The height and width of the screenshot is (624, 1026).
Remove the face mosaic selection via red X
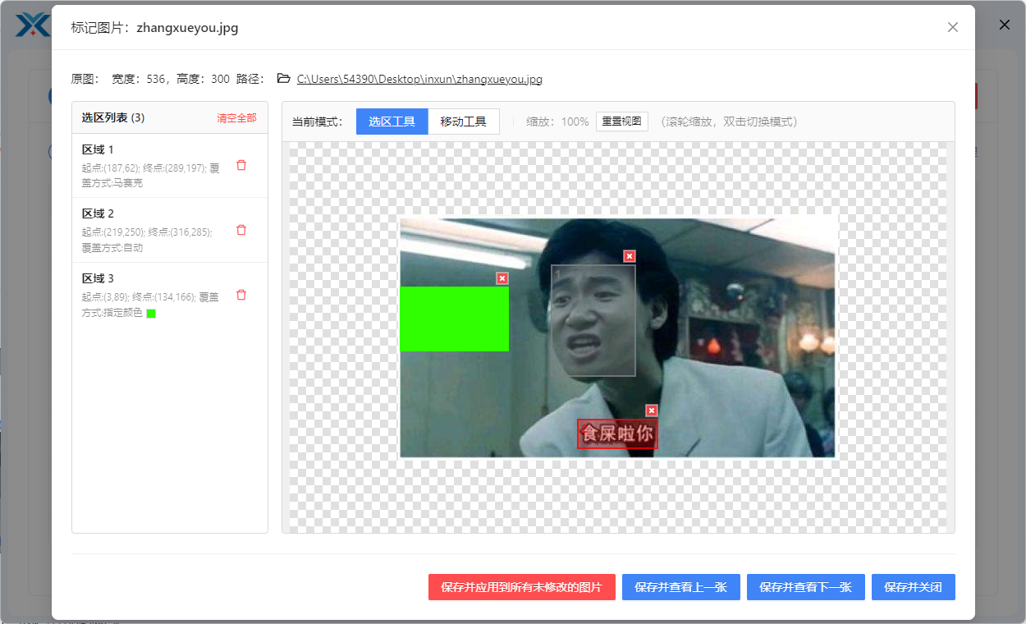[x=630, y=256]
